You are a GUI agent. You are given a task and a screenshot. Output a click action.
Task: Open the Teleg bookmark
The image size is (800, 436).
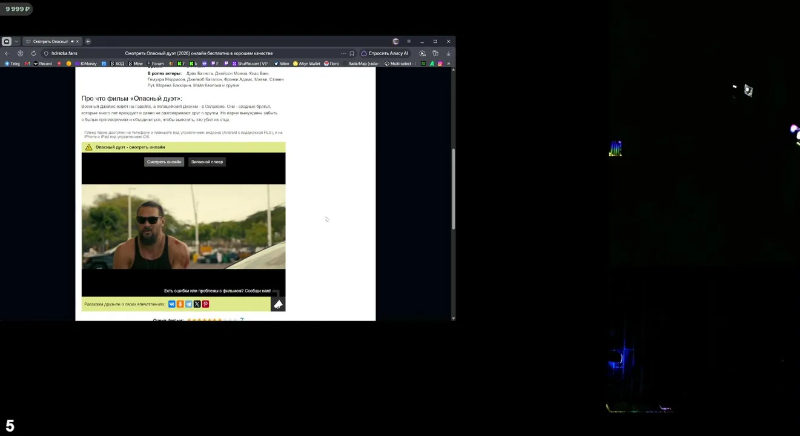coord(13,64)
